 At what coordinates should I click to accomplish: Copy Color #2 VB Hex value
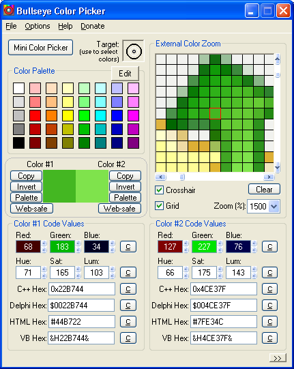pyautogui.click(x=270, y=338)
